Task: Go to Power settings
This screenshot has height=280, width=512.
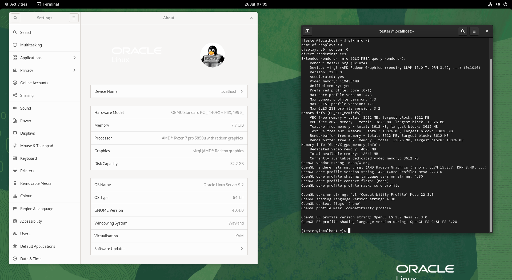Action: pos(45,121)
